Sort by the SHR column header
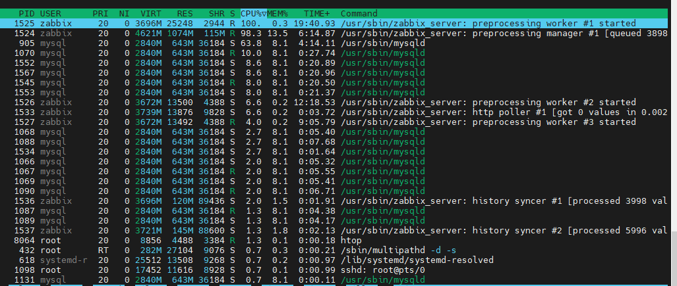Viewport: 677px width, 286px height. tap(216, 14)
